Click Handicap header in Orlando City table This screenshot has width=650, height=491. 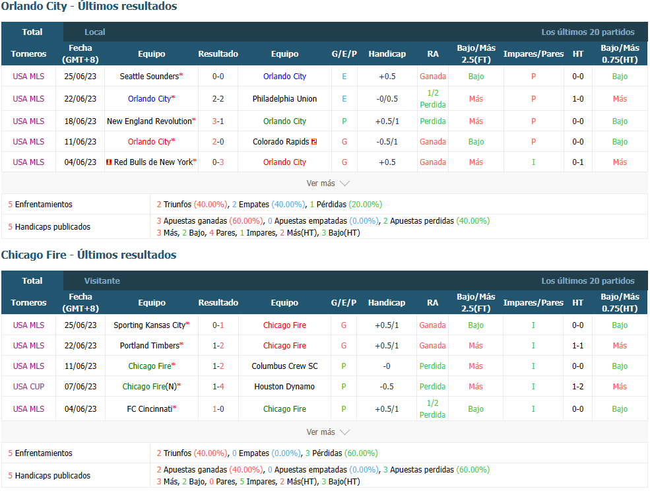click(x=387, y=54)
